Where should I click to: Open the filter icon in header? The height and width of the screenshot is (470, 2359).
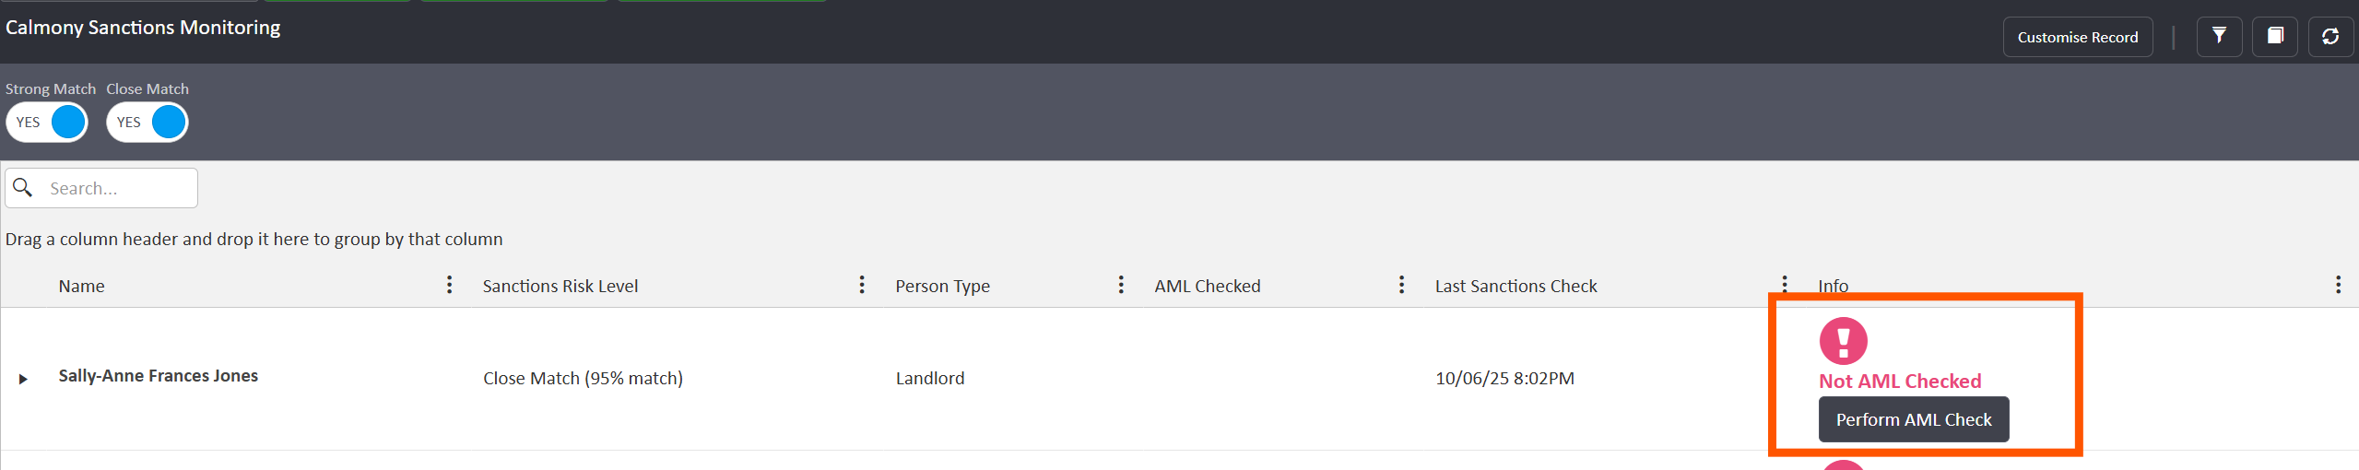click(x=2219, y=37)
